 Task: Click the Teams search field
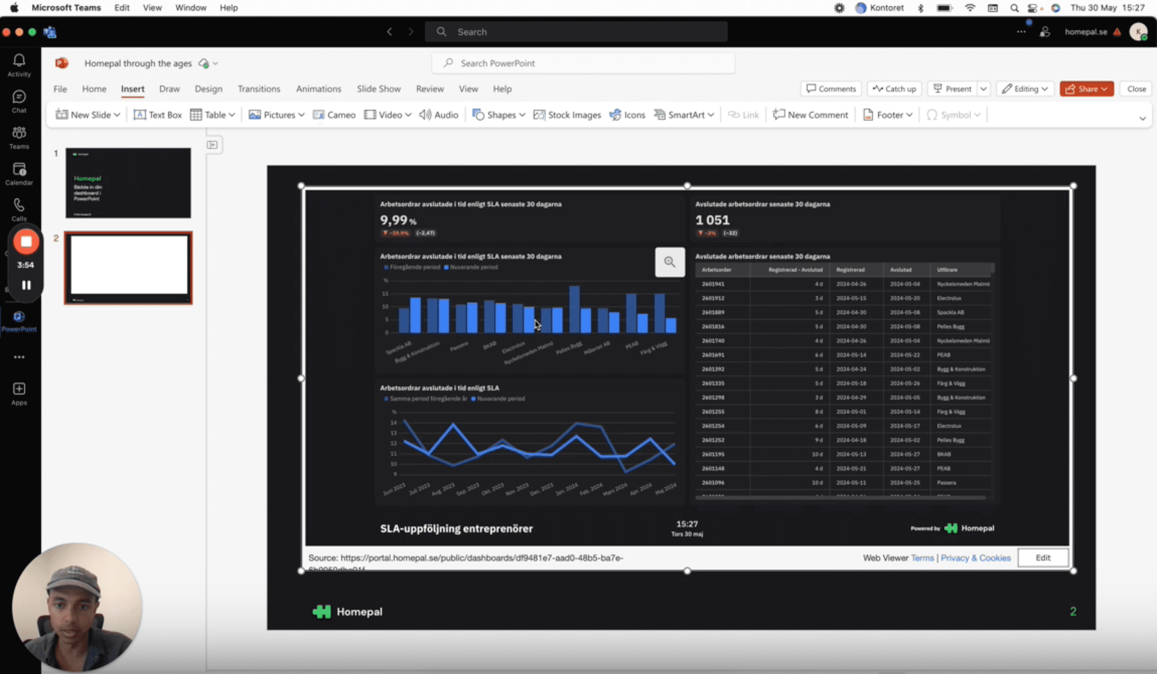[576, 32]
